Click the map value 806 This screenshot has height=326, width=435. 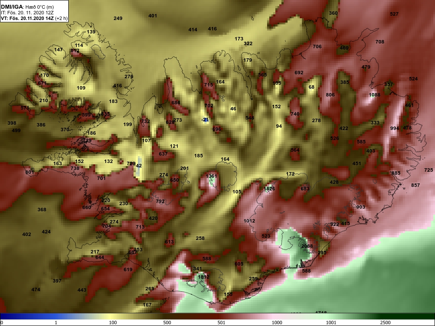click(330, 95)
